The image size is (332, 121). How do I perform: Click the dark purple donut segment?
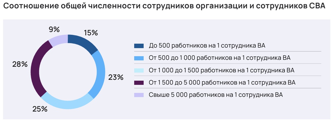[x=37, y=68]
